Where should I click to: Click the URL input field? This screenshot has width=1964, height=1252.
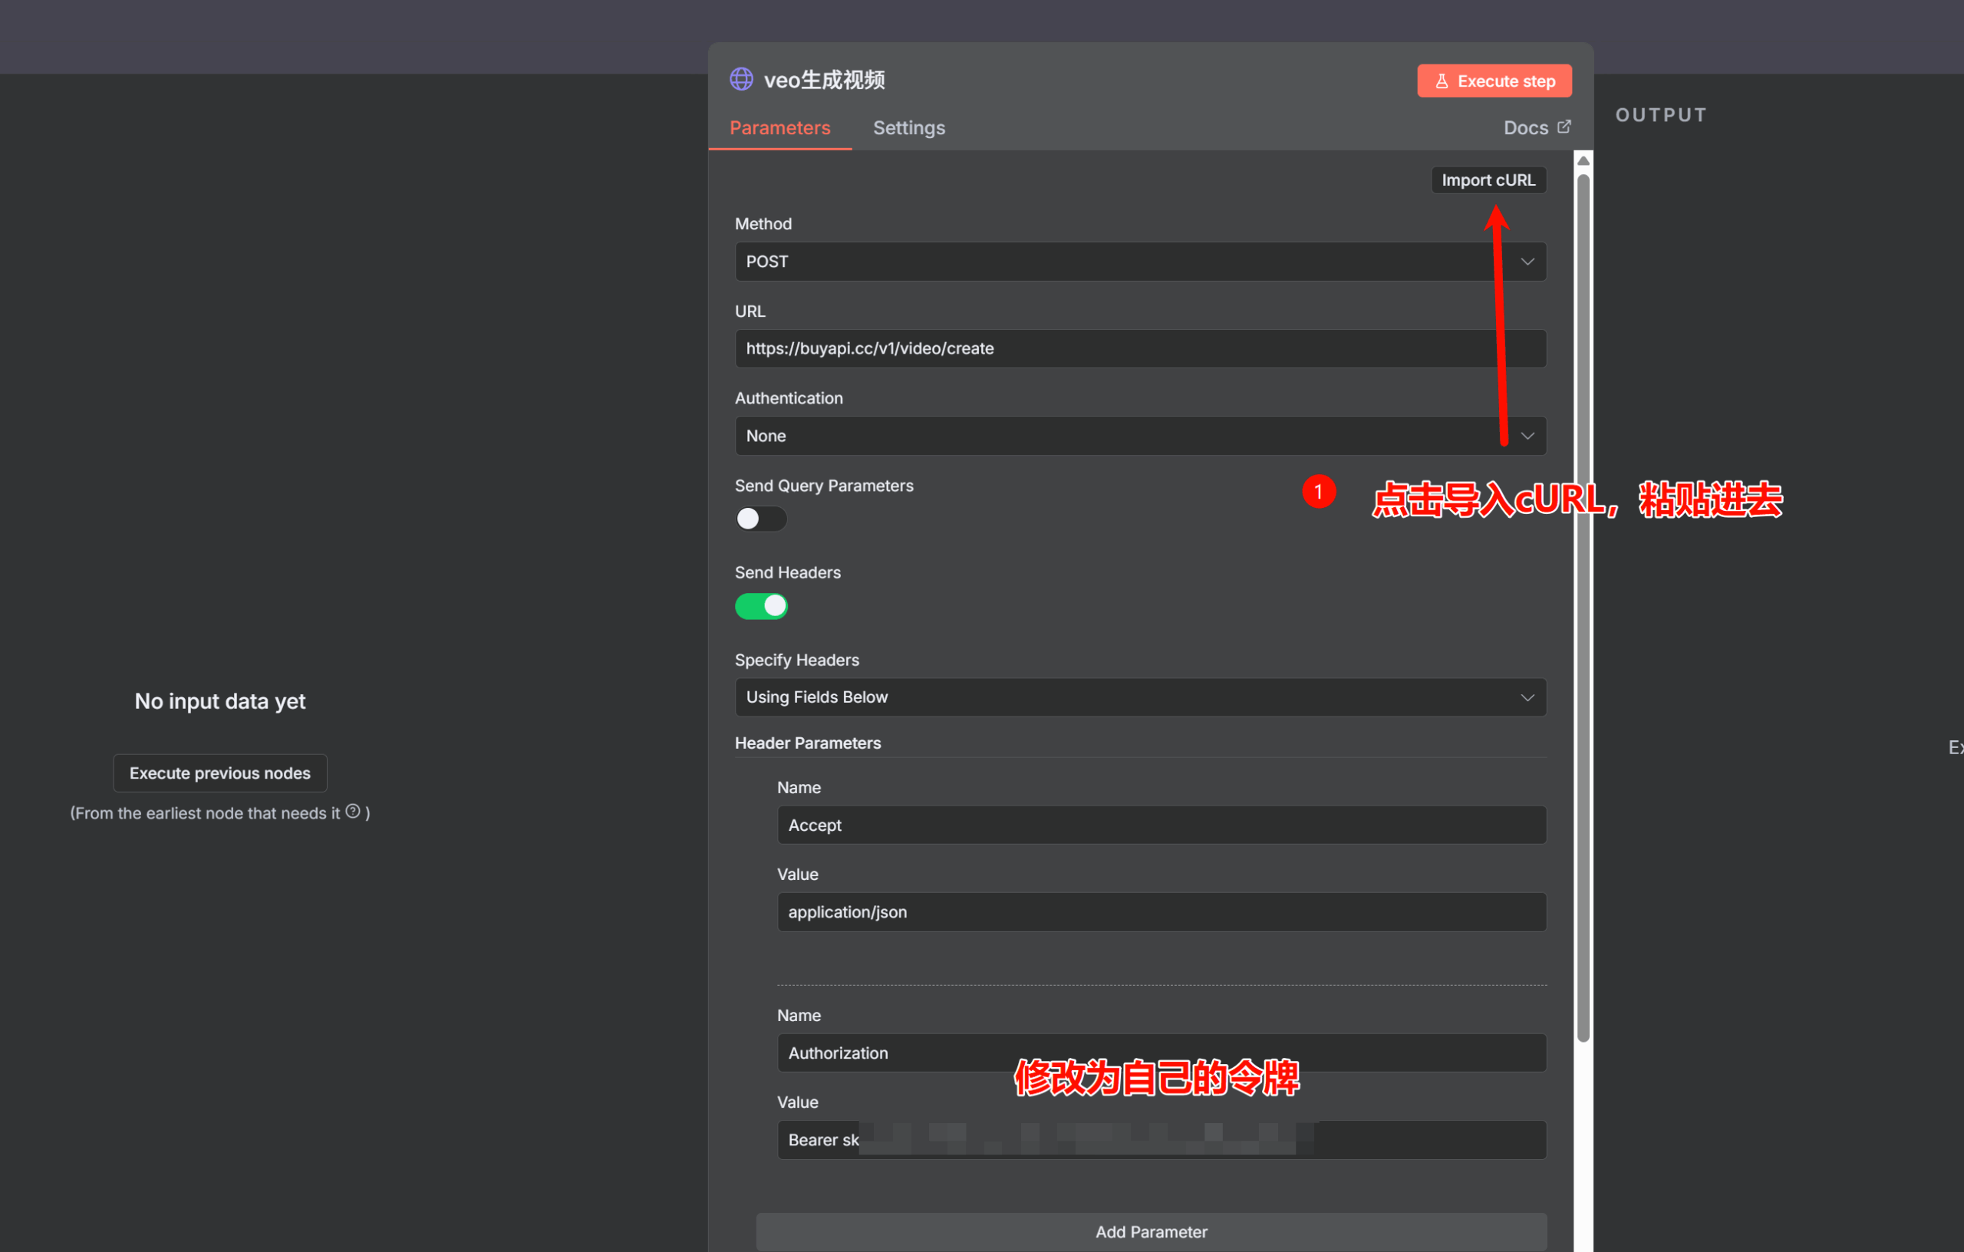point(1139,349)
